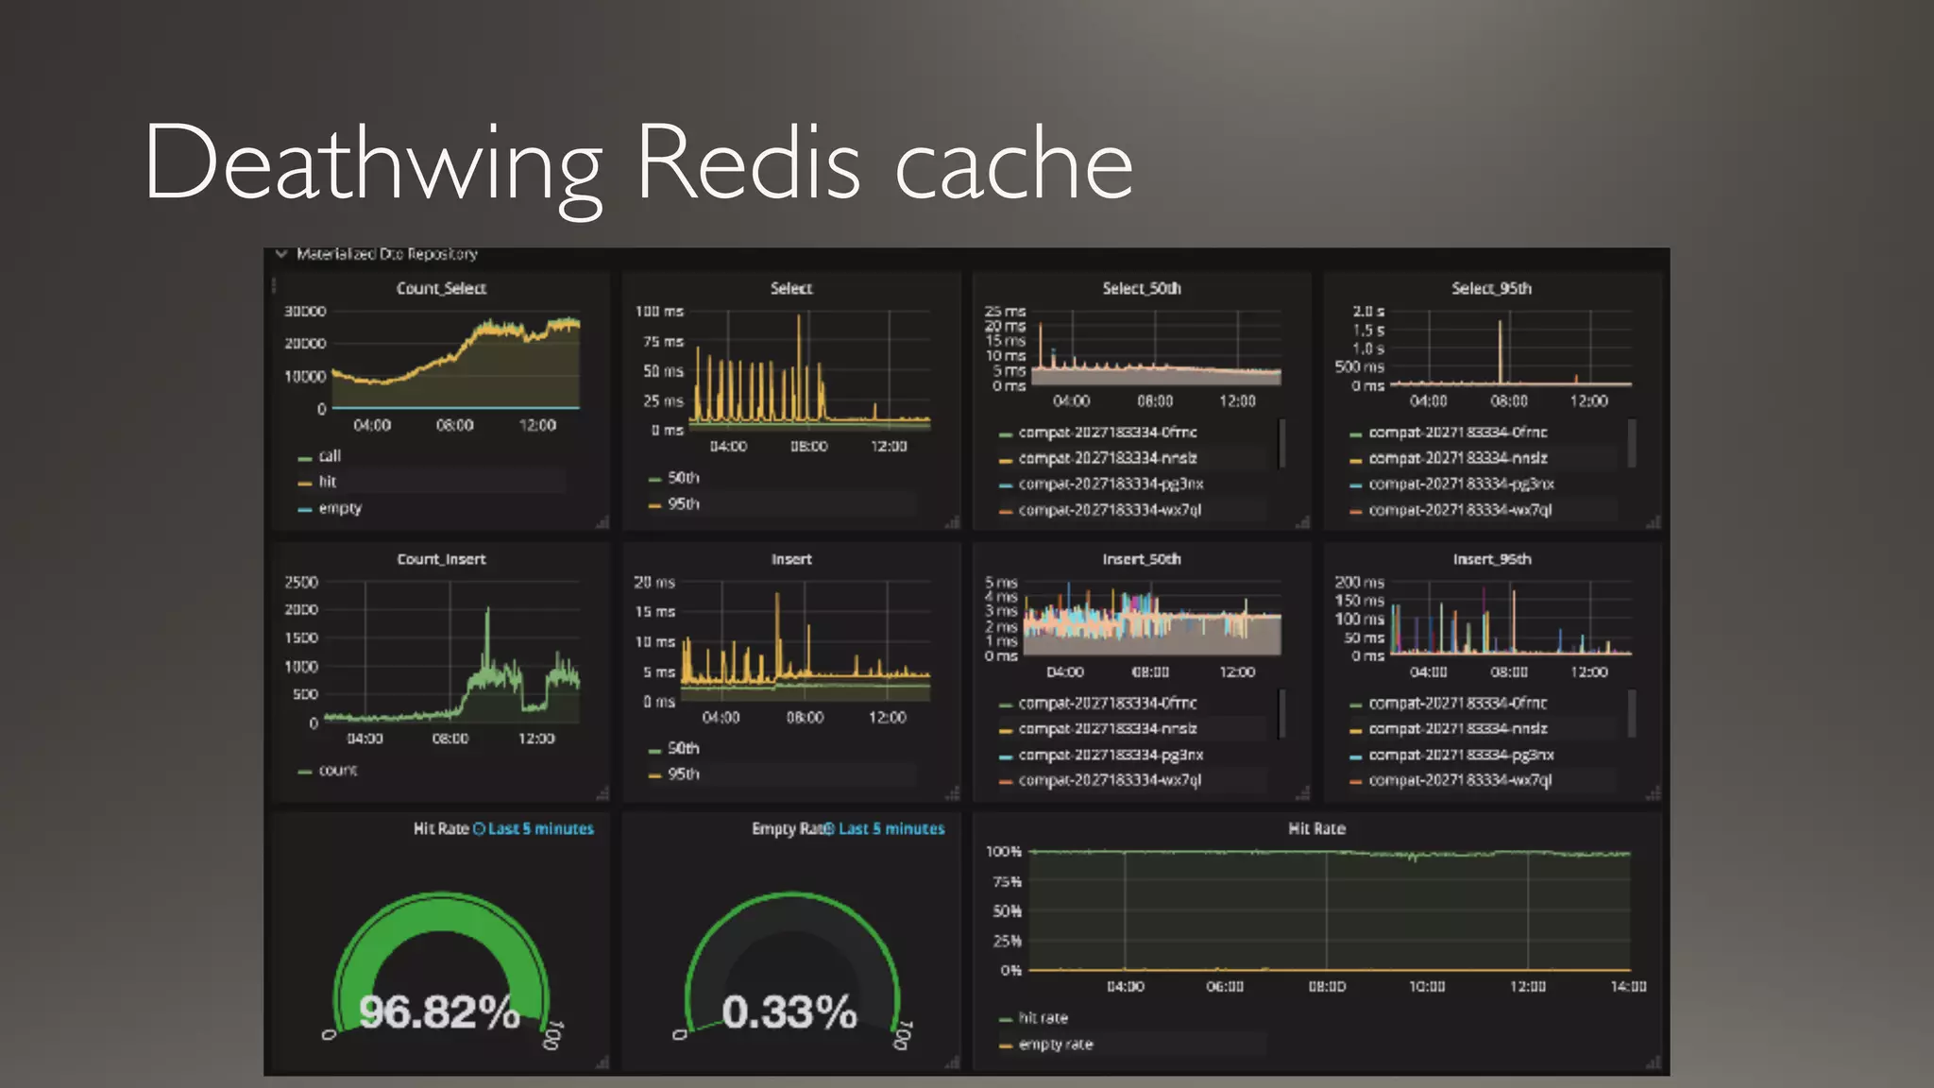Click the 2.0 s axis label in Select_95th
Screen dimensions: 1934x1088
1368,312
